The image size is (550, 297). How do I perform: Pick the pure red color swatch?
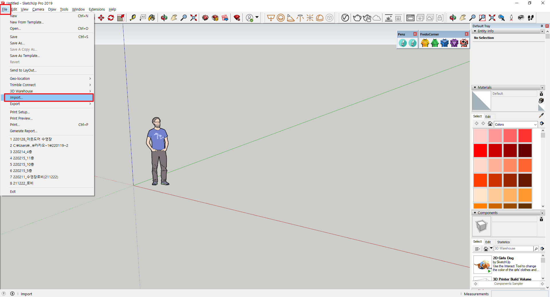[x=480, y=151]
